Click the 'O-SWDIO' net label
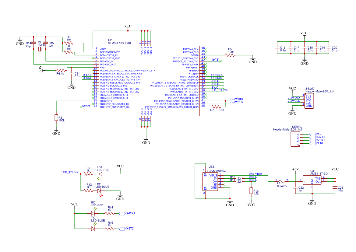356x252 pixels. (x=237, y=99)
